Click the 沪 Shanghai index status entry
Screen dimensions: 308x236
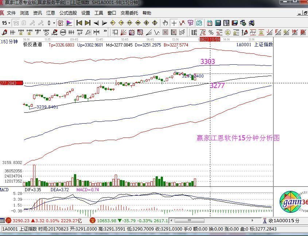[43, 221]
